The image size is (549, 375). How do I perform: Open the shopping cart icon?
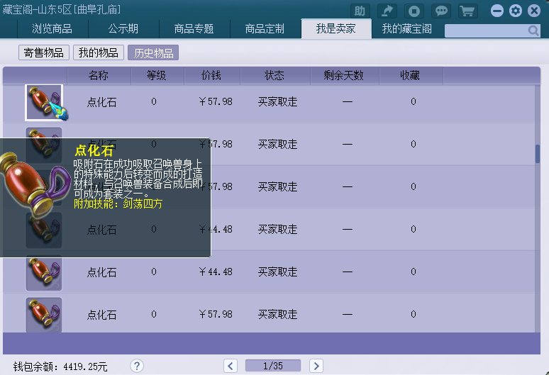pyautogui.click(x=467, y=11)
